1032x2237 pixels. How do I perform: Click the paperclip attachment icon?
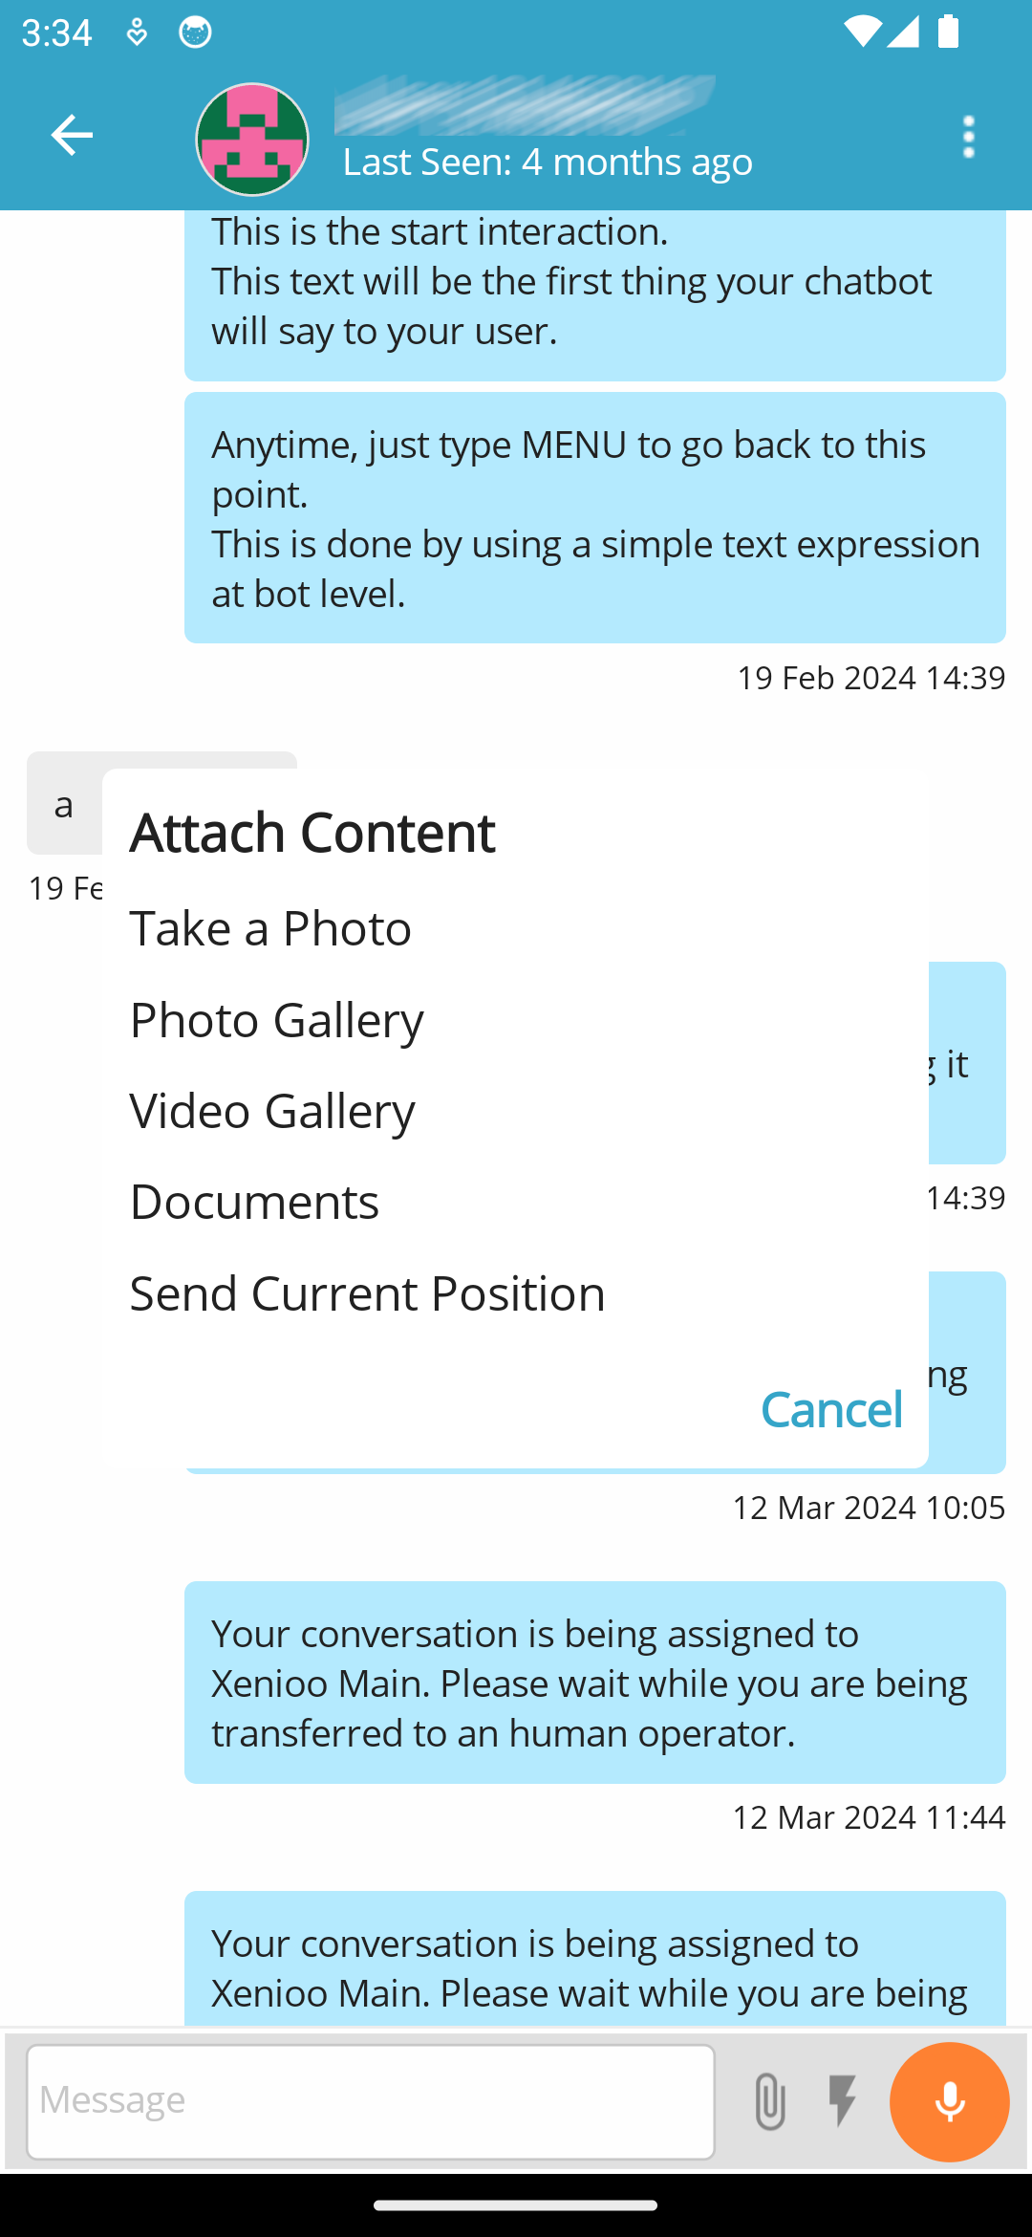pyautogui.click(x=769, y=2101)
